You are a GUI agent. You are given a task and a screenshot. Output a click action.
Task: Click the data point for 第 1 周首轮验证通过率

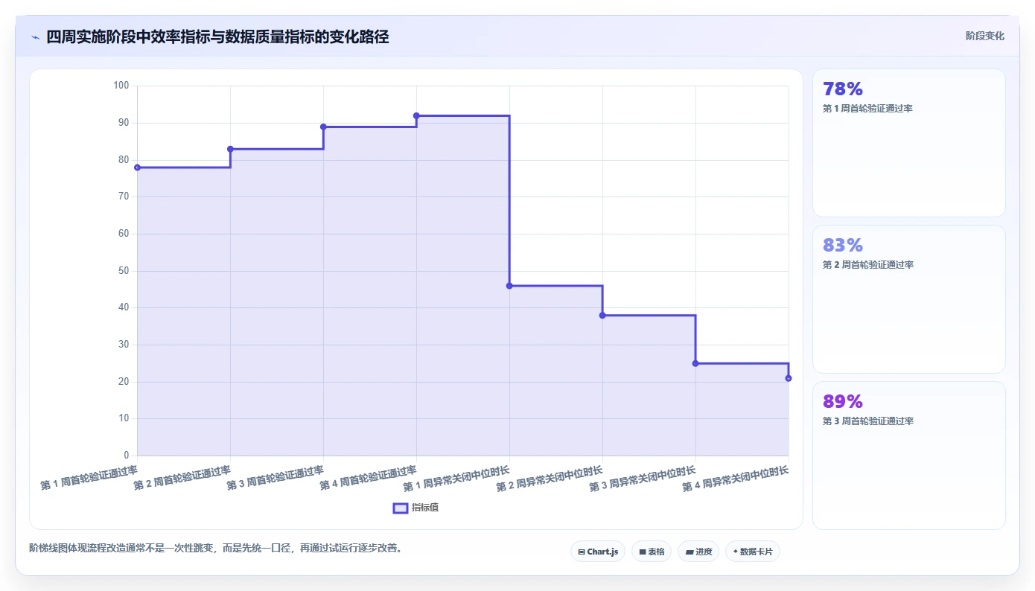[x=137, y=167]
